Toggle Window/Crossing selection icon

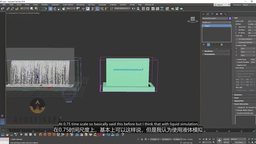click(45, 9)
